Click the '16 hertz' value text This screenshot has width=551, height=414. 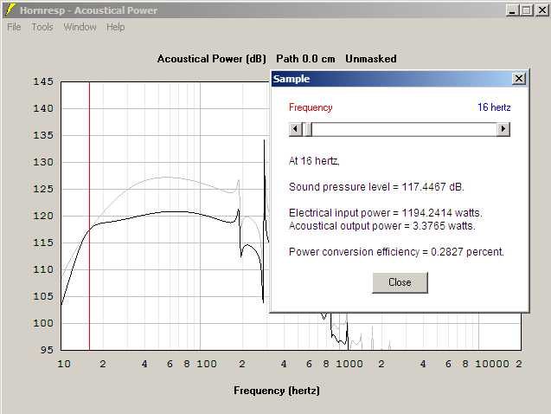point(494,107)
